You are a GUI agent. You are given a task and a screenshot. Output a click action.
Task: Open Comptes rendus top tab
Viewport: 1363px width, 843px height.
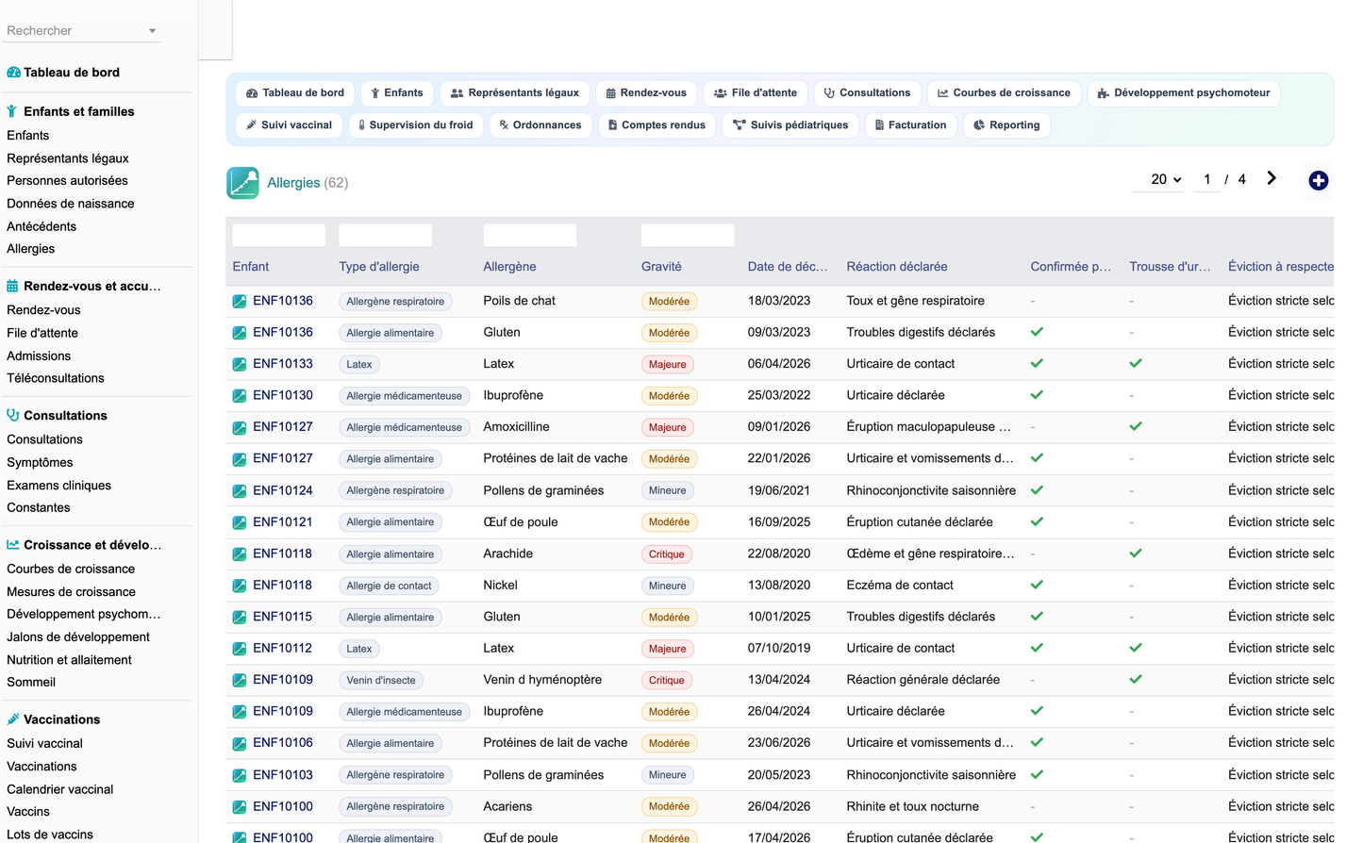[x=657, y=125]
